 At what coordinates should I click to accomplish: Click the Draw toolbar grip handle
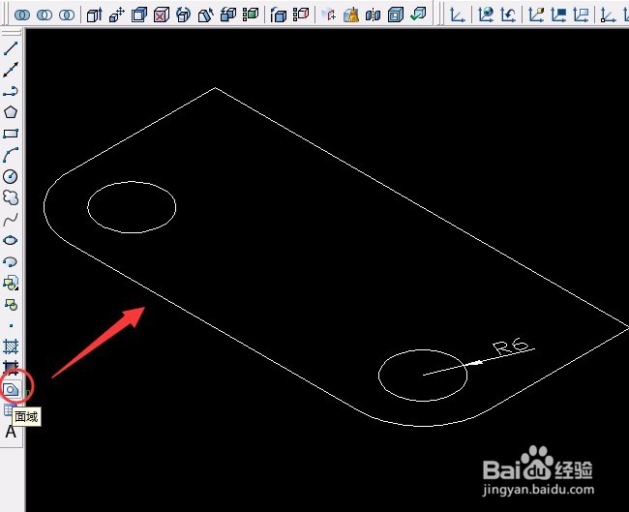point(11,32)
